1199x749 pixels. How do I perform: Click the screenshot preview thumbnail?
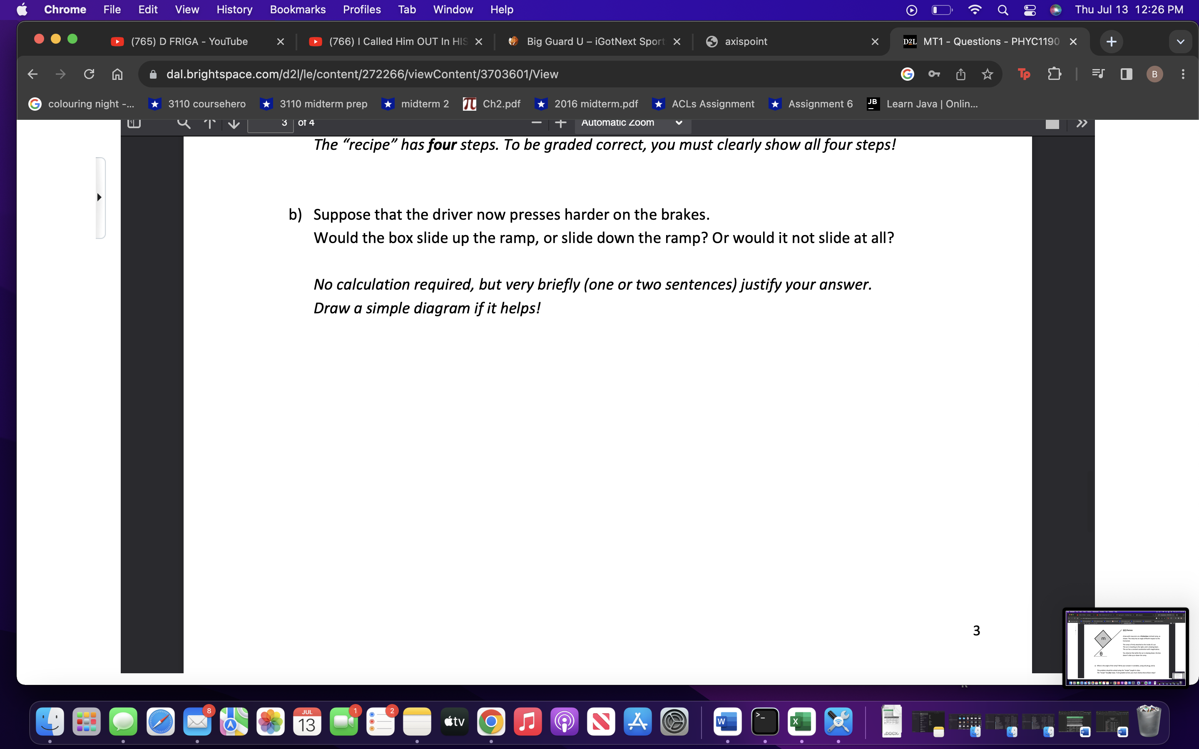(1125, 647)
